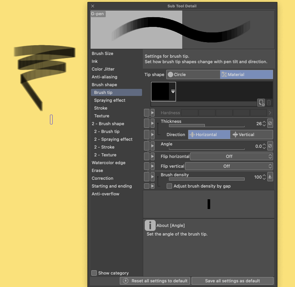Screen dimensions: 295x287
Task: Open Brush shape category
Action: (x=104, y=85)
